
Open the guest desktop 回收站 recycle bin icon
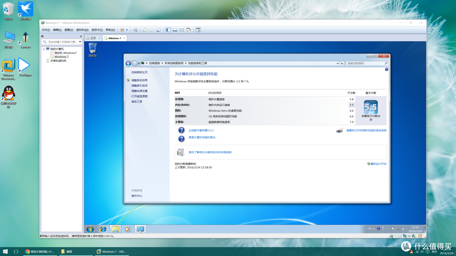pos(92,50)
